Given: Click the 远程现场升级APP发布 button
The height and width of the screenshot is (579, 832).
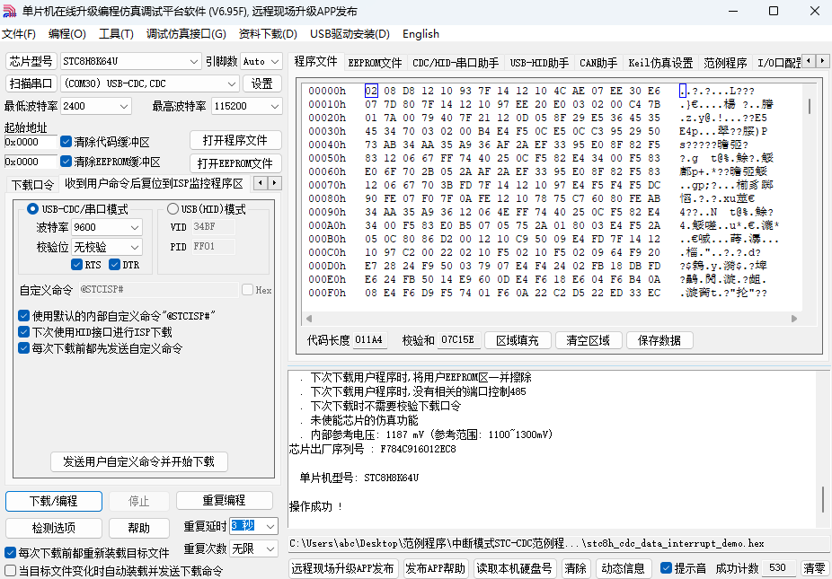Looking at the screenshot, I should tap(343, 568).
